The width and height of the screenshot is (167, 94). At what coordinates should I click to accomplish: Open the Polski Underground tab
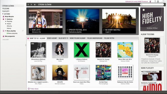95,38
